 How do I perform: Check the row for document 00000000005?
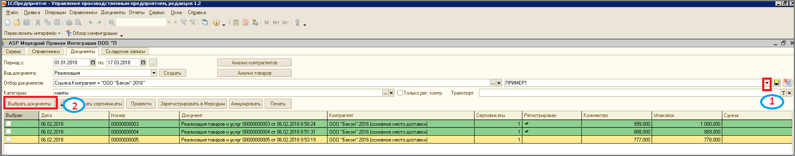tap(8, 139)
